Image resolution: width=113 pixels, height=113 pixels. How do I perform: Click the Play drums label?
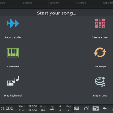click(x=100, y=96)
